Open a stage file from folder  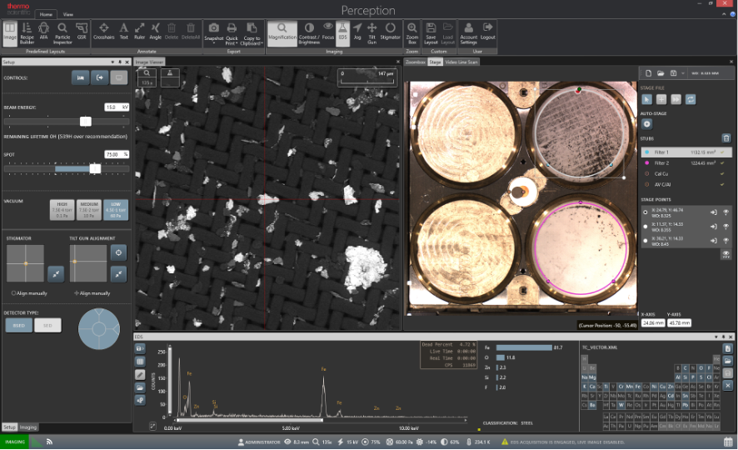point(661,73)
